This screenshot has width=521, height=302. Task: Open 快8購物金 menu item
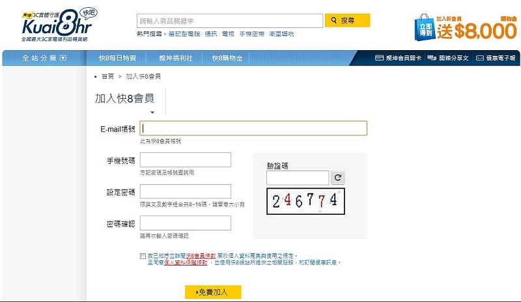227,58
